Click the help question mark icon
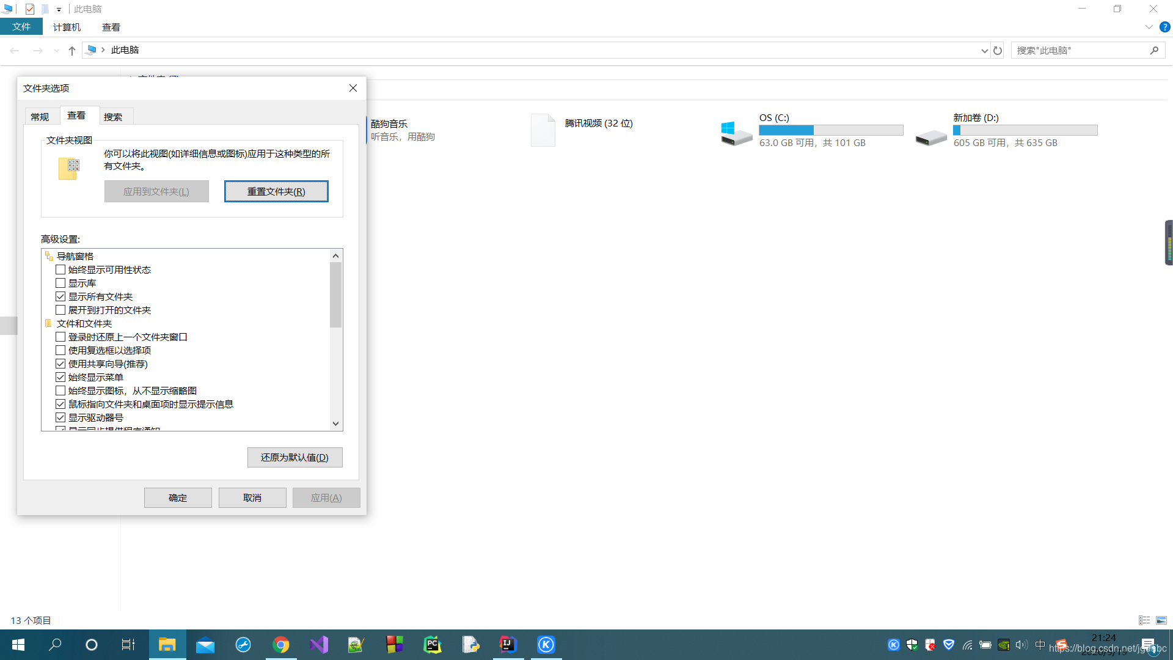The image size is (1173, 660). point(1164,28)
